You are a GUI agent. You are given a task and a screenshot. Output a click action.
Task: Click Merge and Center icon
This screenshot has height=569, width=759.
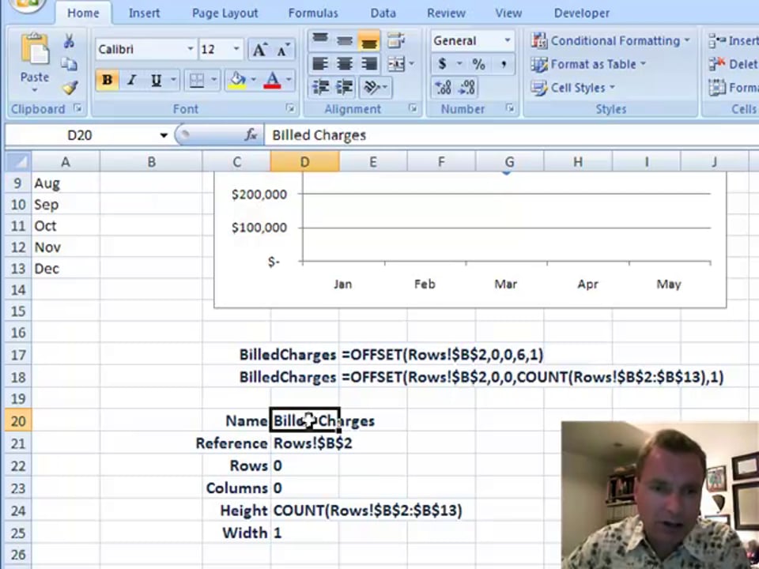pos(396,64)
